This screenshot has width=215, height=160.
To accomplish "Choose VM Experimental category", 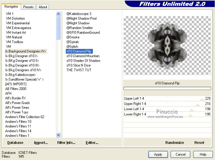I will 18,23.
